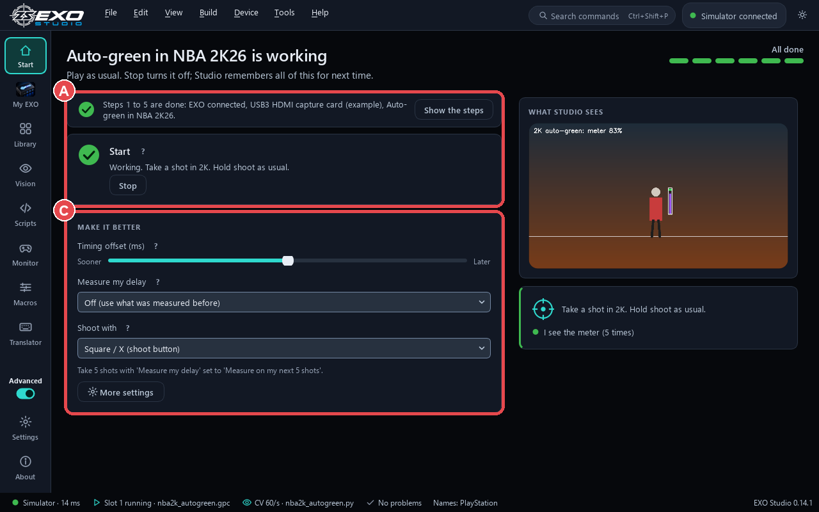
Task: Expand the Measure my delay dropdown
Action: [x=283, y=302]
